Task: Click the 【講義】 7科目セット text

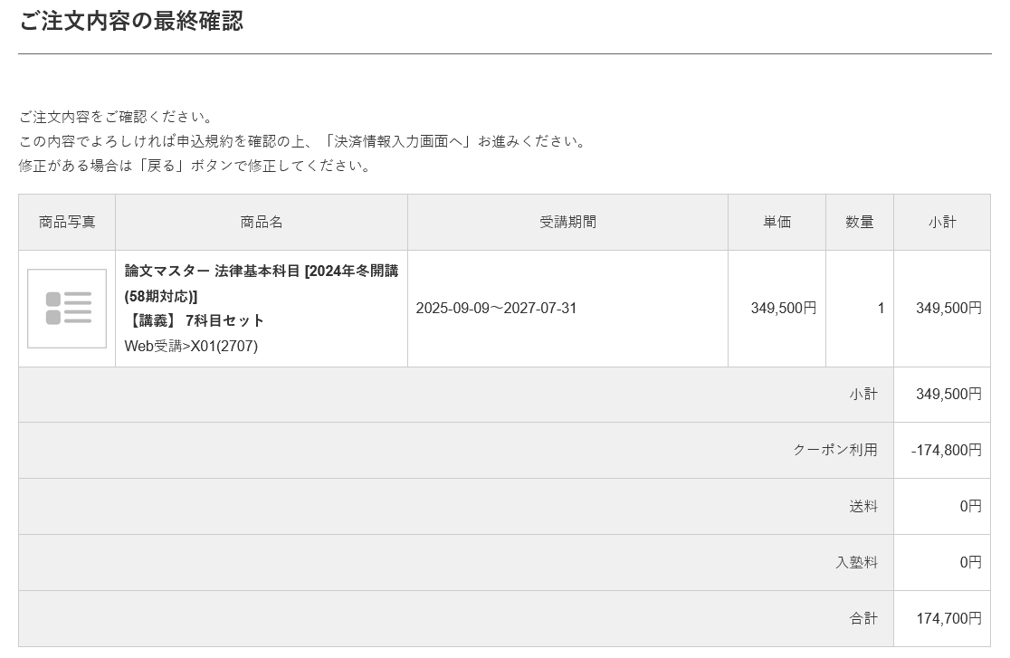Action: pos(195,320)
